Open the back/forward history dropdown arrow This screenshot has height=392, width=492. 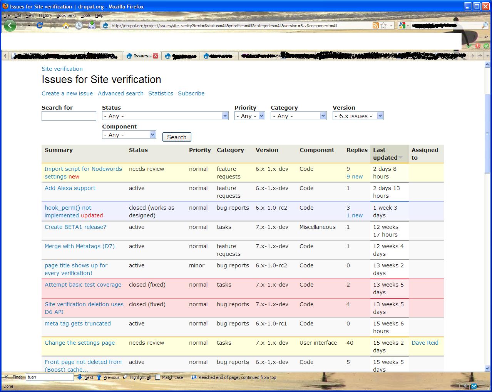click(29, 25)
